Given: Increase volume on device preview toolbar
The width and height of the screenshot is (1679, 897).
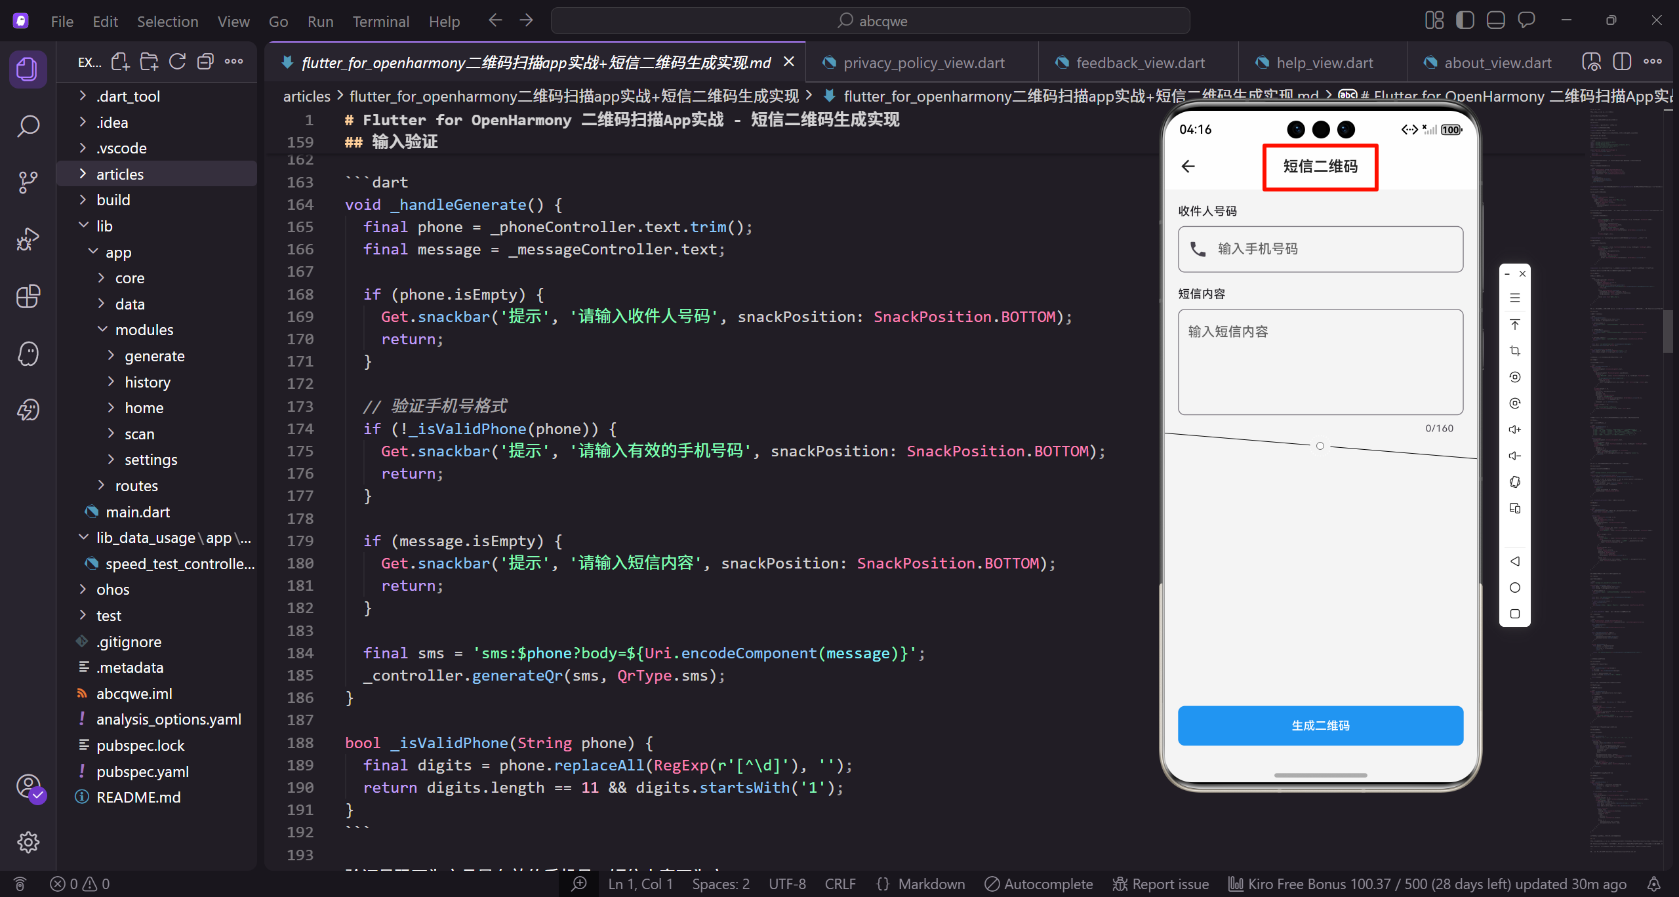Looking at the screenshot, I should pos(1515,429).
